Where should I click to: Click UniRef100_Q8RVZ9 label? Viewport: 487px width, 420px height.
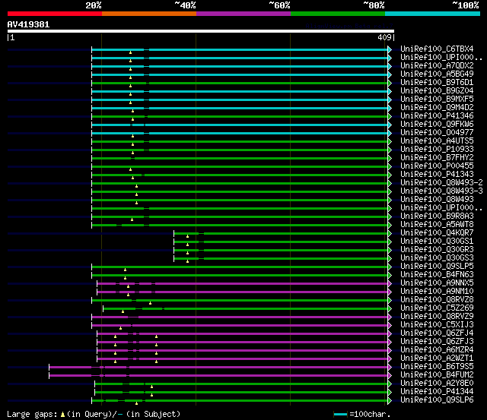[437, 317]
